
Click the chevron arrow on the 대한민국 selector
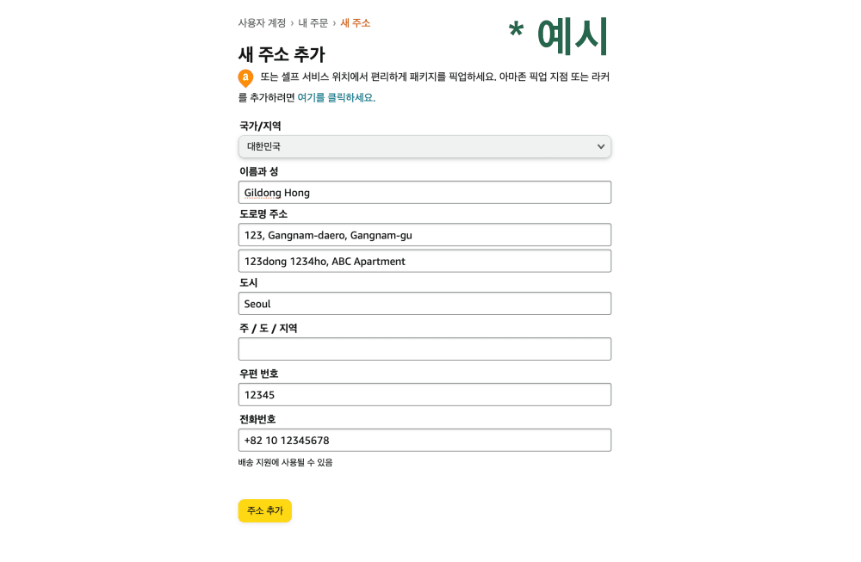click(601, 146)
